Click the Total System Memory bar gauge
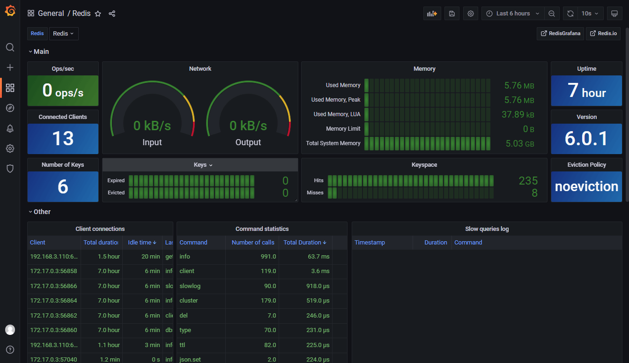Screen dimensions: 629x363 (x=427, y=143)
